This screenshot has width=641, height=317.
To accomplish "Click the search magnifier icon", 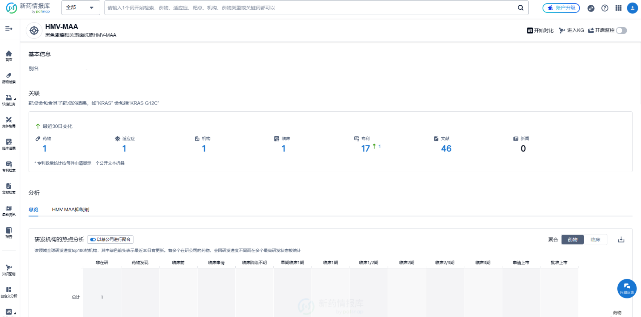I will 520,8.
